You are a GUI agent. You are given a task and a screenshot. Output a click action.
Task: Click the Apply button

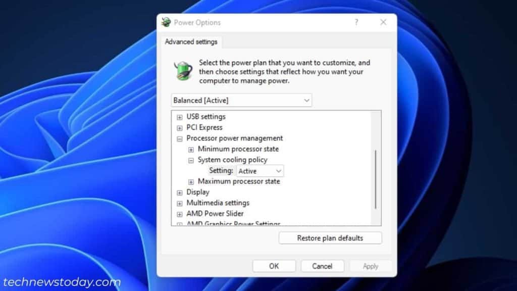tap(370, 266)
